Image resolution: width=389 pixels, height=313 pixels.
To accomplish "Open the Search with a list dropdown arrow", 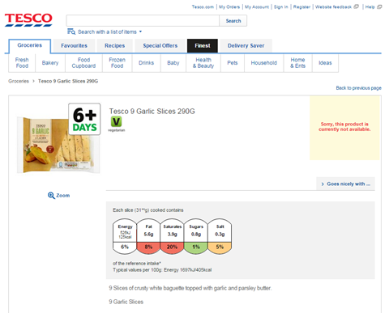I will pos(140,32).
